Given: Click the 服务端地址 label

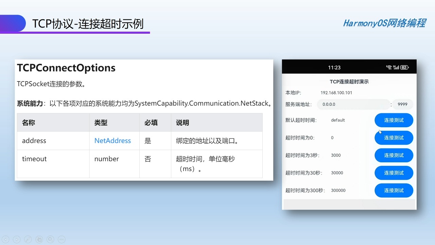Looking at the screenshot, I should (x=299, y=104).
